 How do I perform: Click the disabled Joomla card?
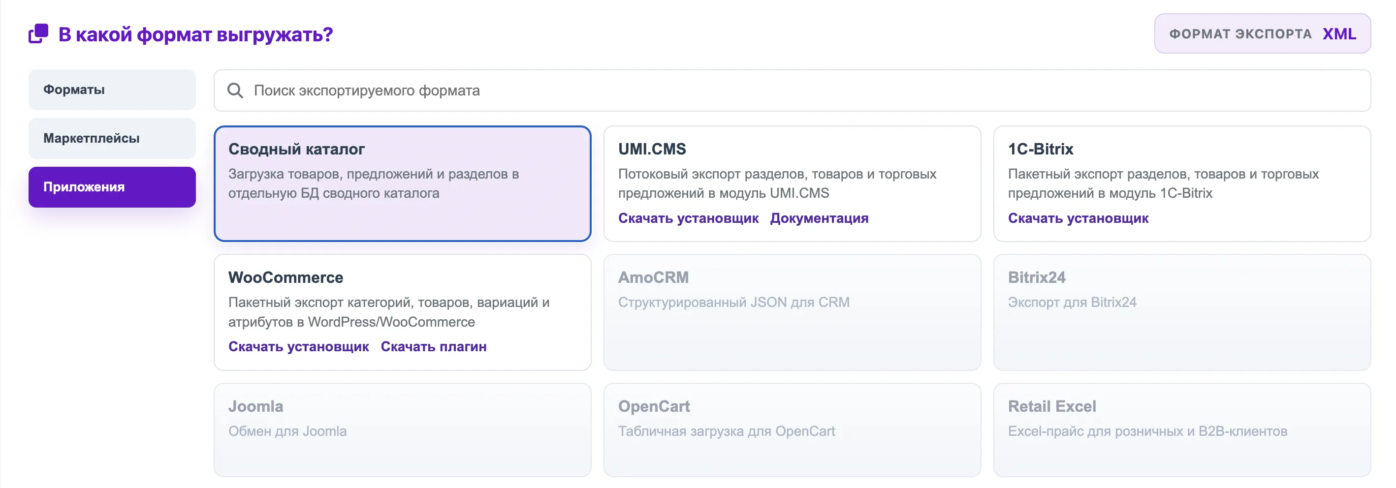(x=402, y=430)
